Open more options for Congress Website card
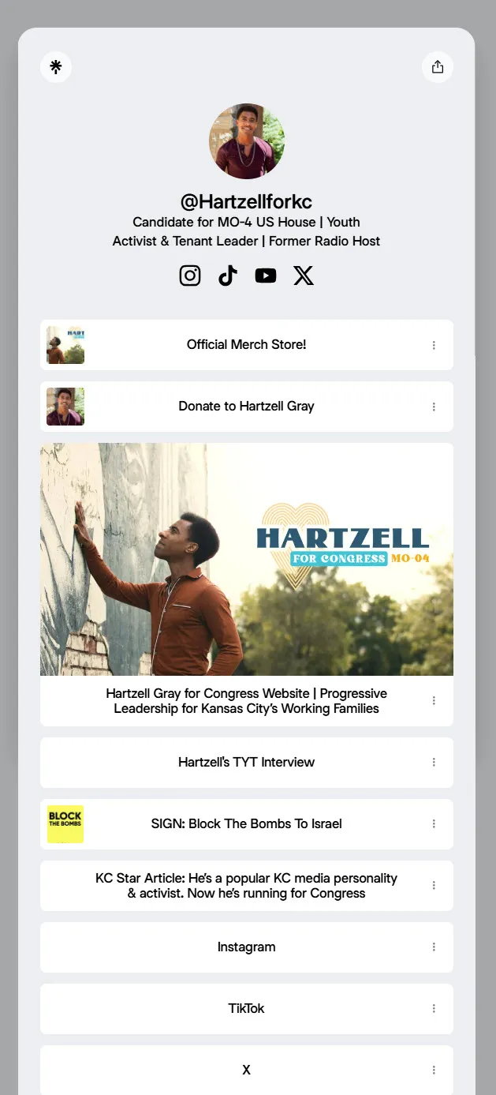Image resolution: width=496 pixels, height=1095 pixels. click(434, 701)
